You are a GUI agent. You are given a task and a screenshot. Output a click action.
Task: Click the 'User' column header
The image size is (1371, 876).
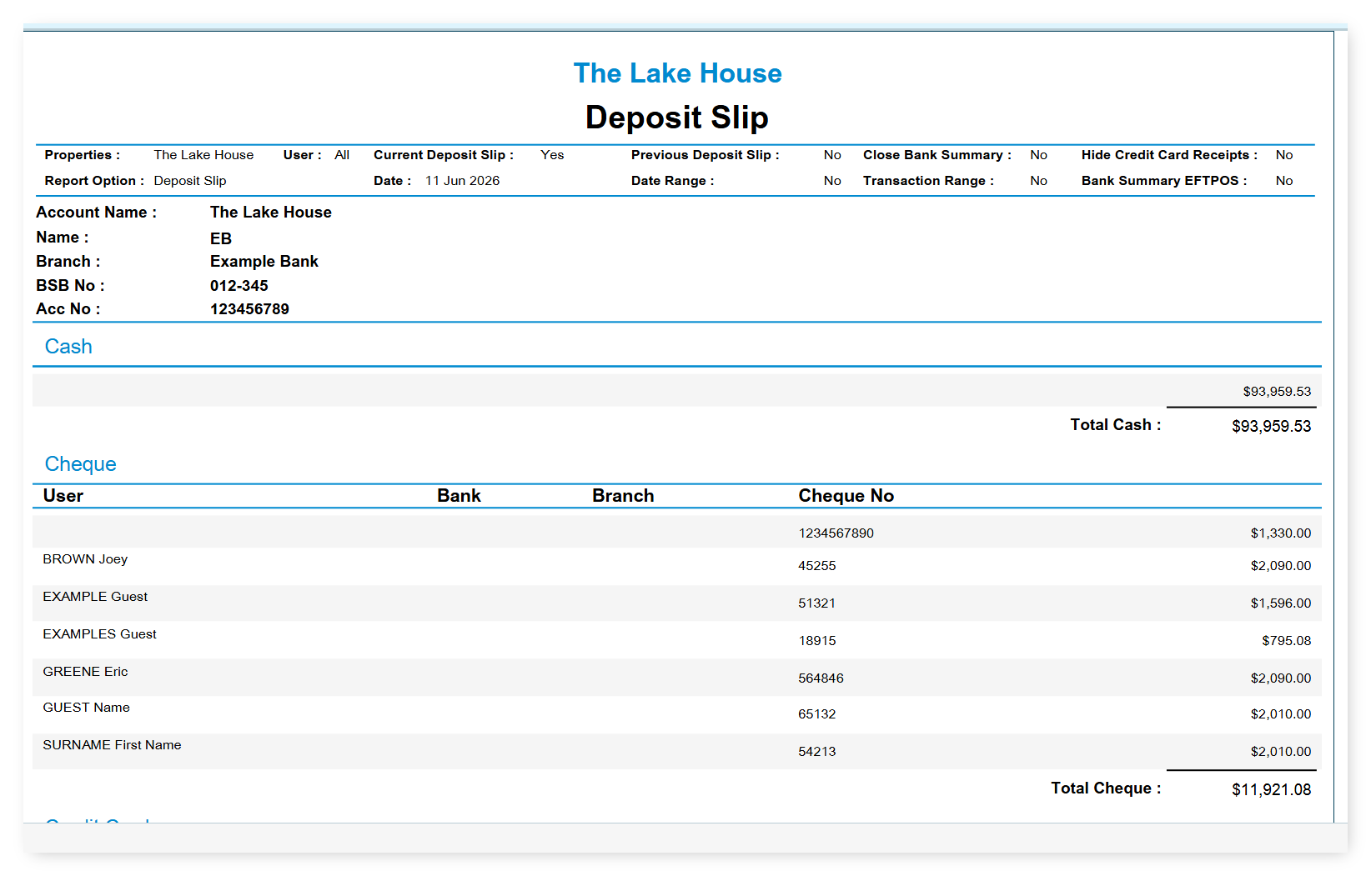pyautogui.click(x=63, y=496)
